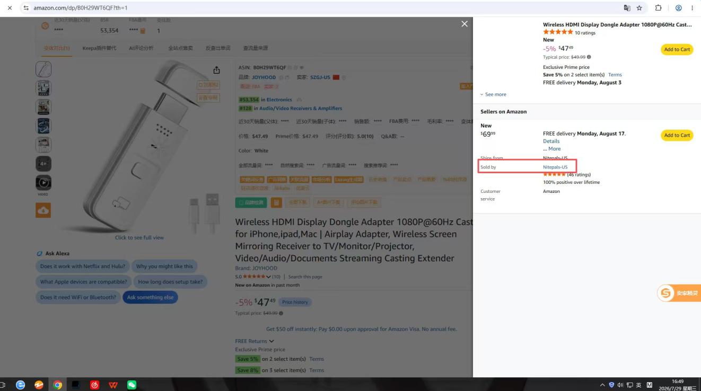Open the Chrome three-dot menu

[x=692, y=8]
